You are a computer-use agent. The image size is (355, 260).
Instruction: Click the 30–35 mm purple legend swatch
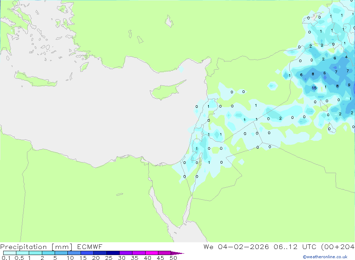(126, 253)
